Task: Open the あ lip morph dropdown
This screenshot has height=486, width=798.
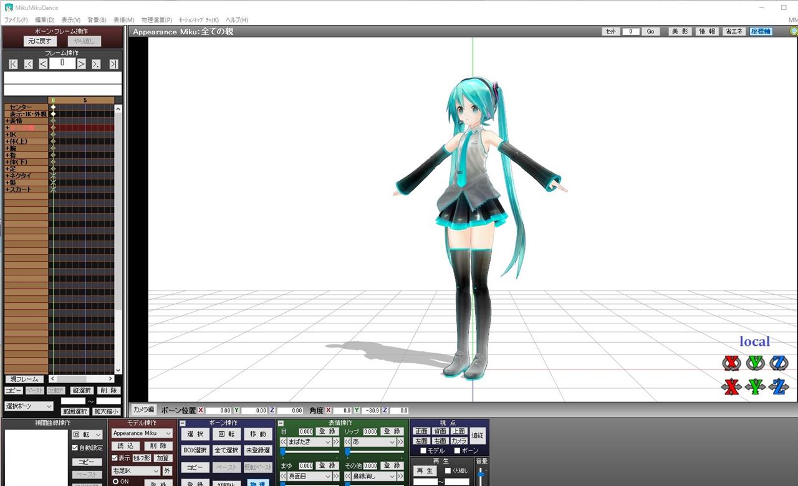Action: pos(373,442)
